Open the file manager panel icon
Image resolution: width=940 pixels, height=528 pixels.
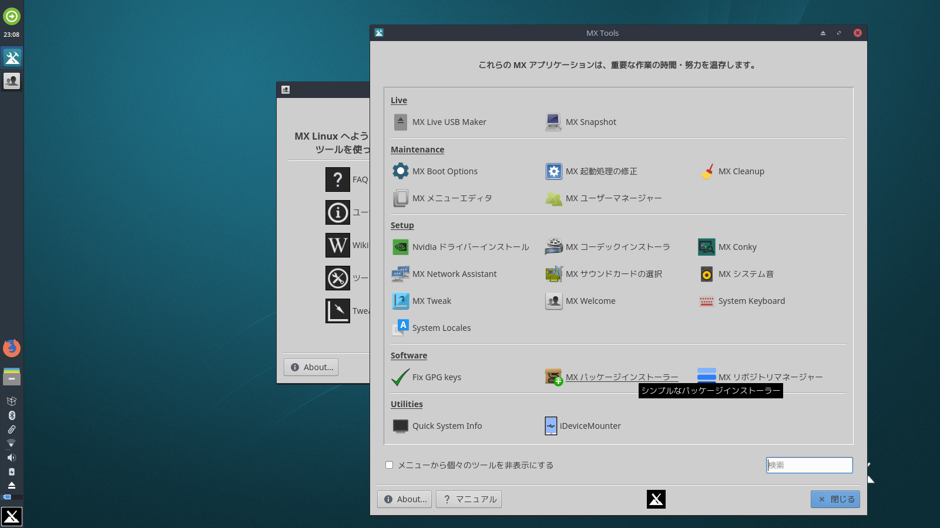point(12,377)
